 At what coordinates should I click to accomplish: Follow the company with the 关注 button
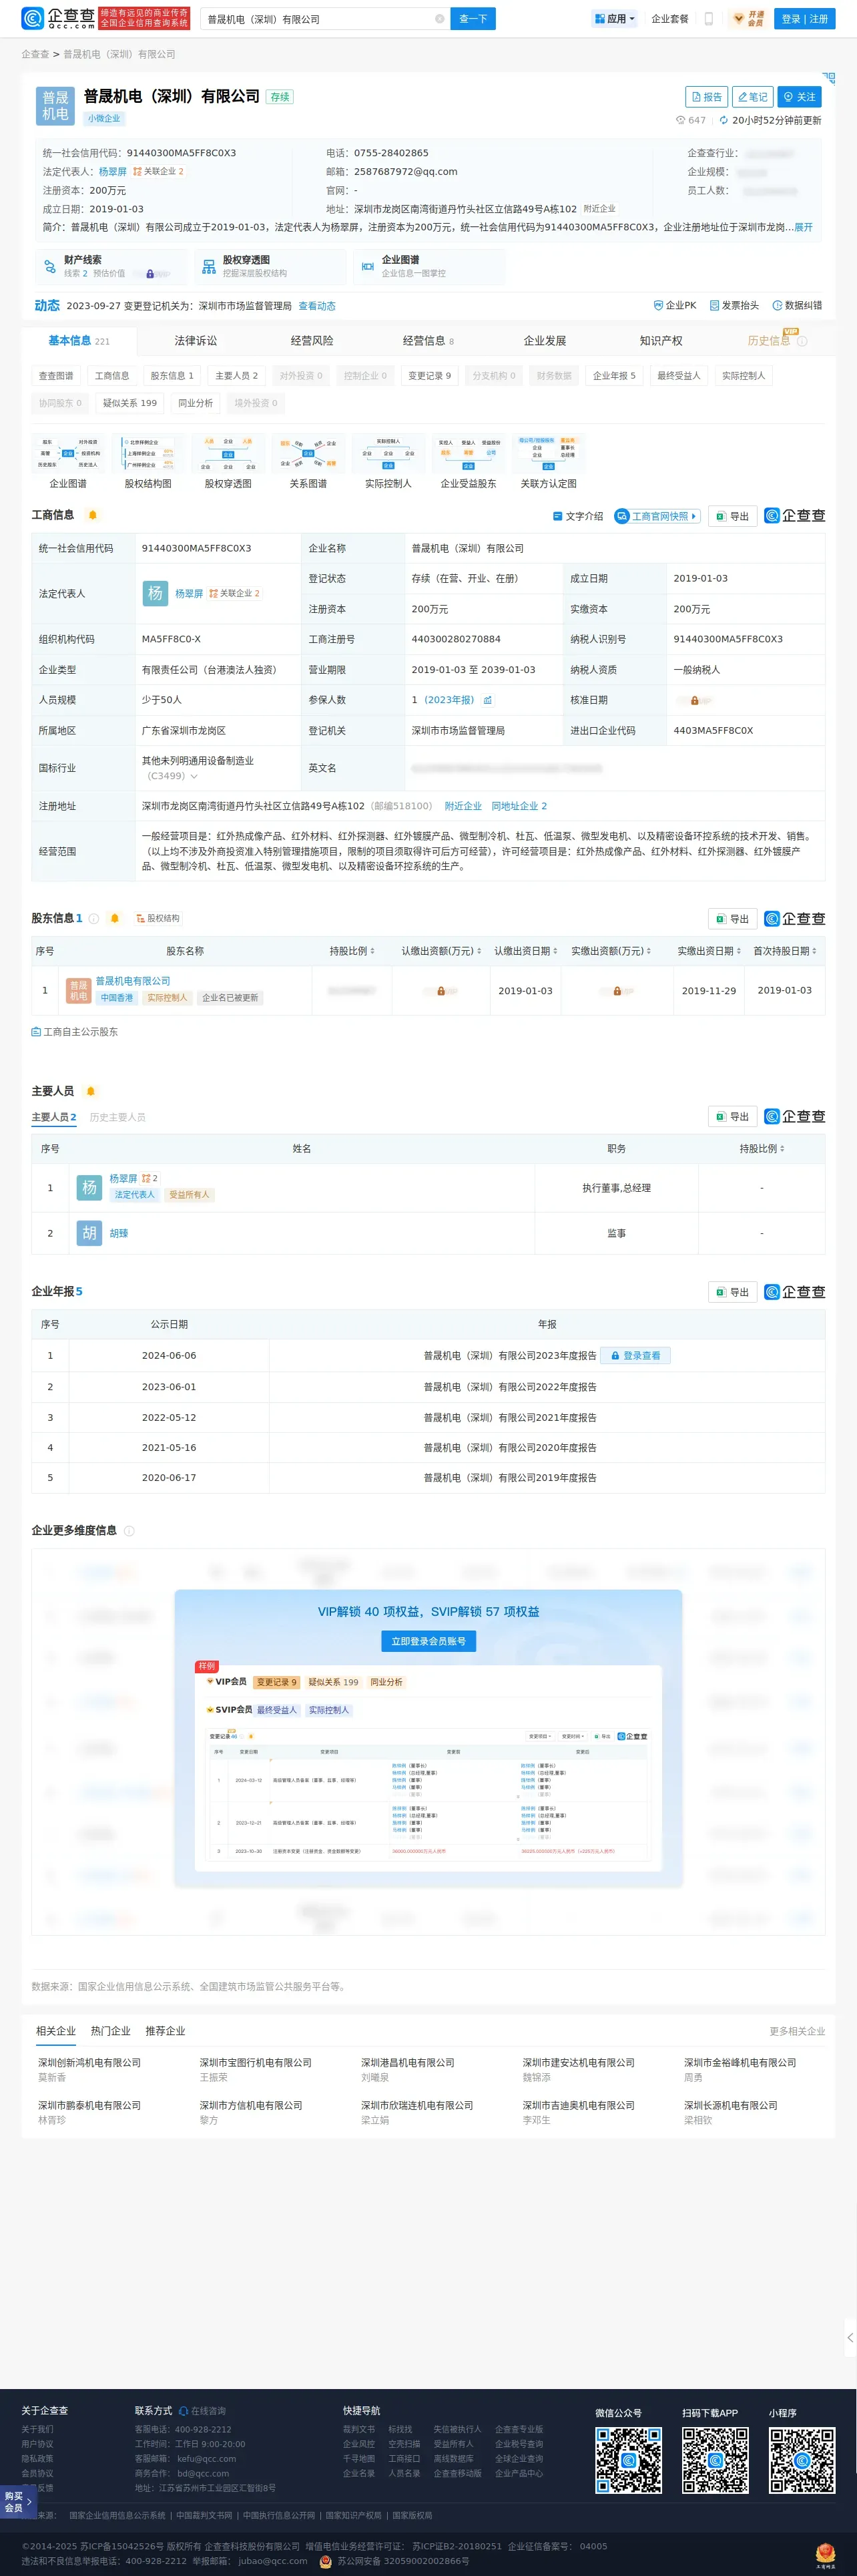tap(799, 97)
